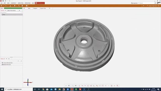Click plus button beside Relates To tab

(9, 59)
